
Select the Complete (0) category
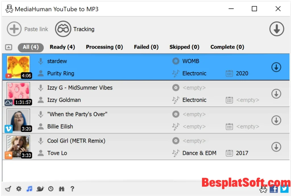pos(227,47)
